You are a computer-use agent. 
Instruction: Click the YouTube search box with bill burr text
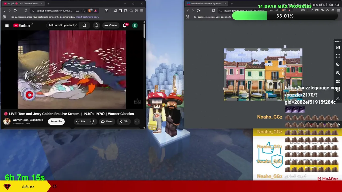[61, 25]
